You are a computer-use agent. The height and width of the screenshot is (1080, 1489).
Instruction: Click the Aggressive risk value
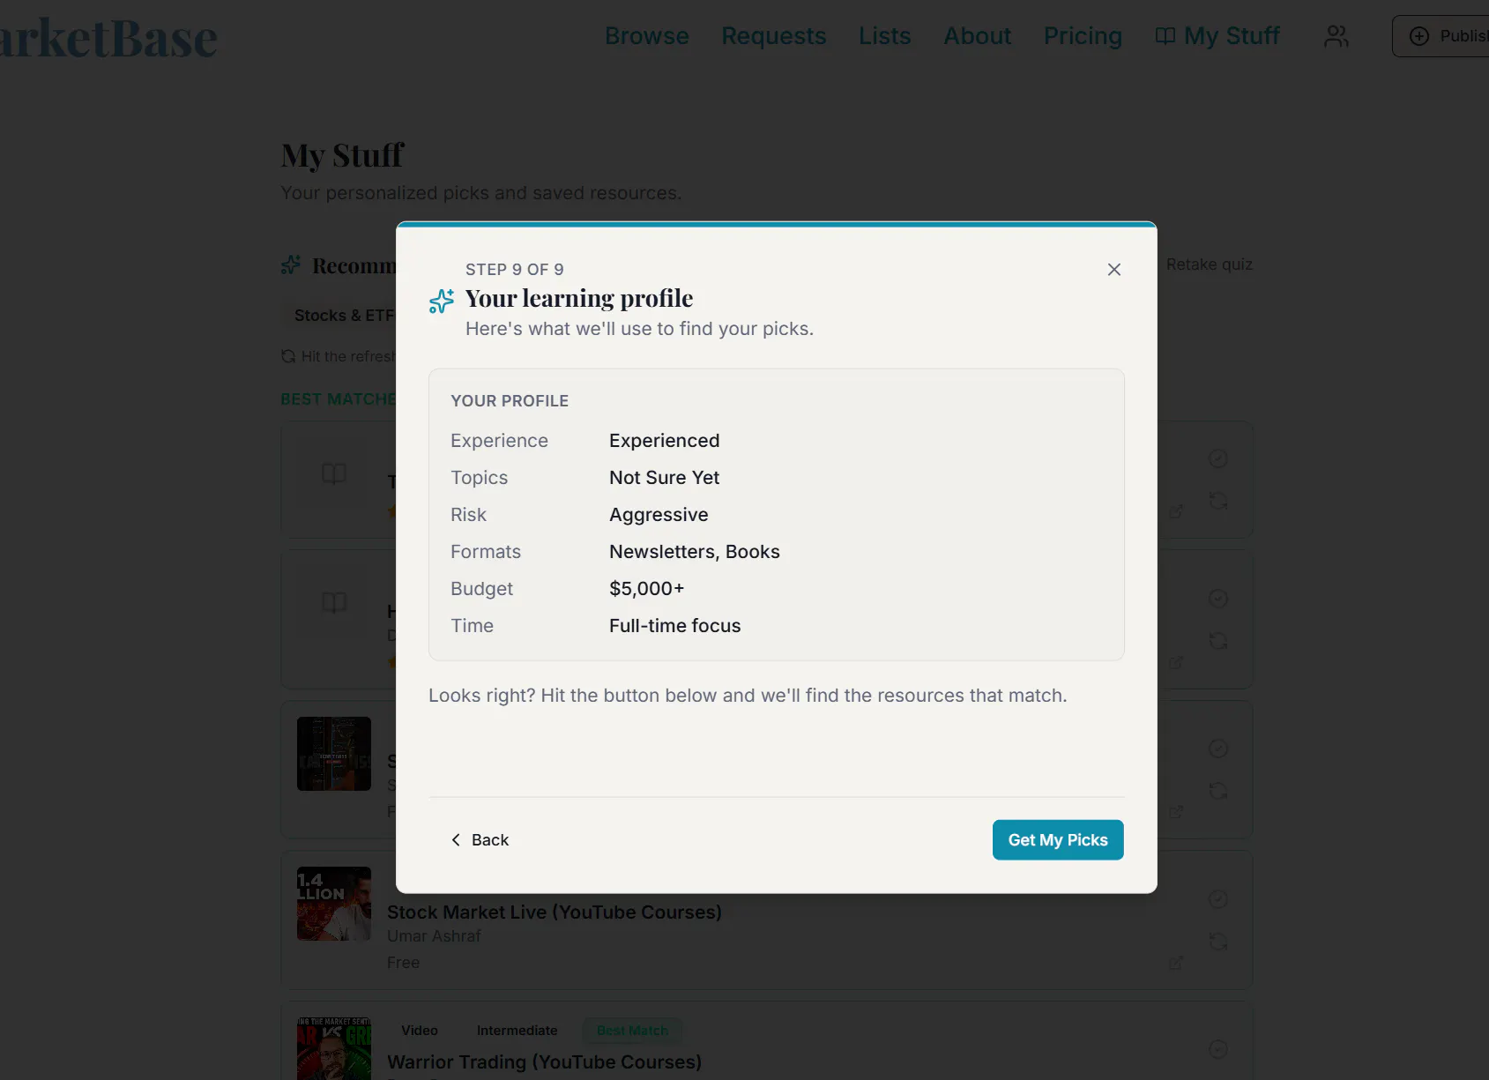659,515
